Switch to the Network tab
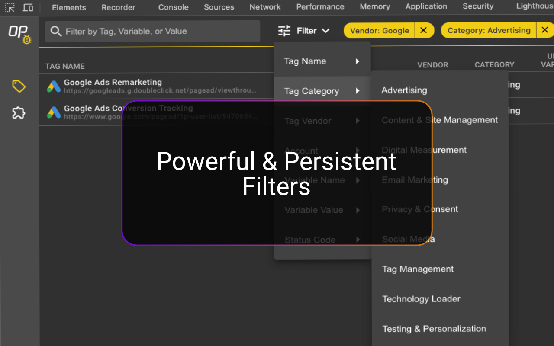 click(264, 7)
